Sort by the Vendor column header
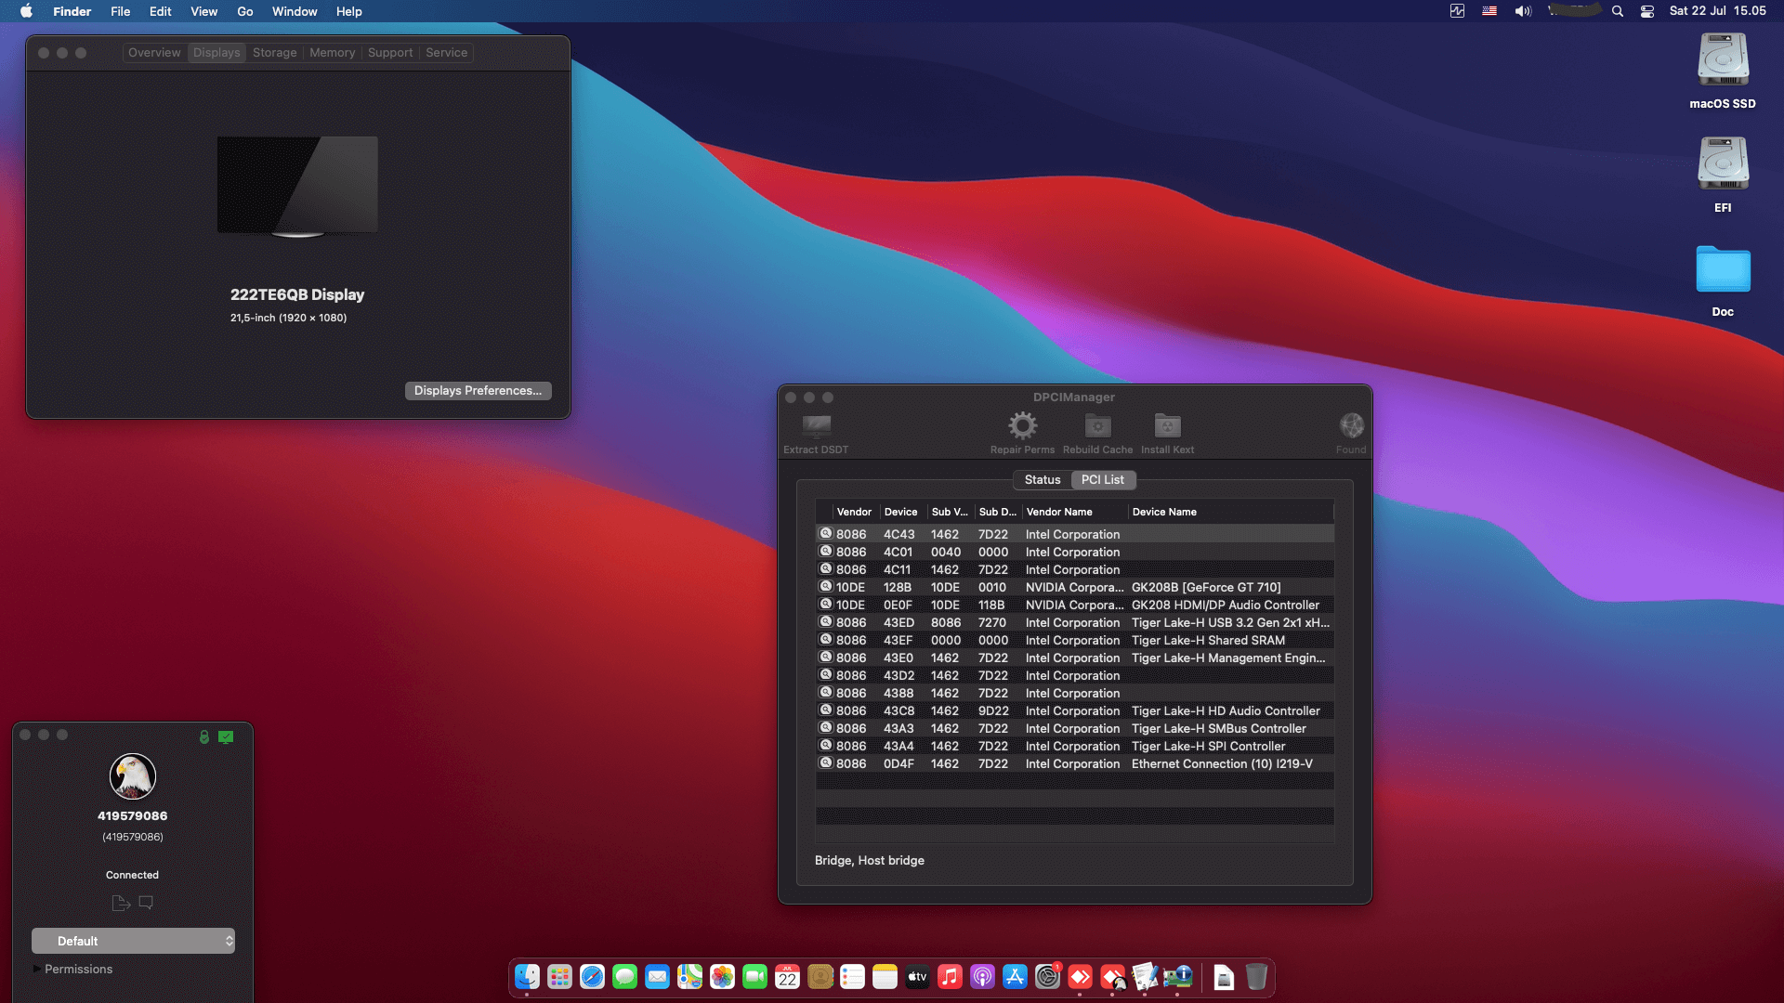 tap(854, 512)
